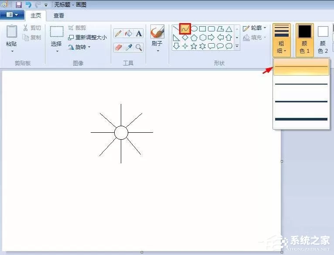Open the Customize Quick Access Toolbar arrow

(46, 5)
